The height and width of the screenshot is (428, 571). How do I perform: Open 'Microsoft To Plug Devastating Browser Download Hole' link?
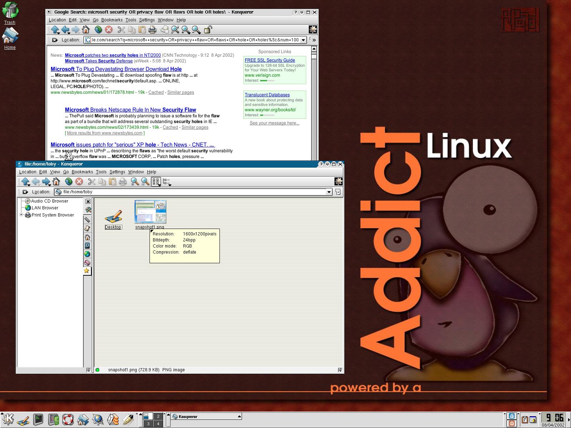click(x=116, y=69)
